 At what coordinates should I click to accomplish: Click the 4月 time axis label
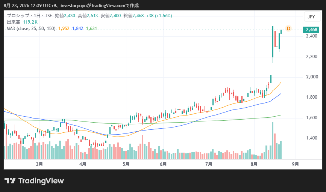[x=83, y=164]
